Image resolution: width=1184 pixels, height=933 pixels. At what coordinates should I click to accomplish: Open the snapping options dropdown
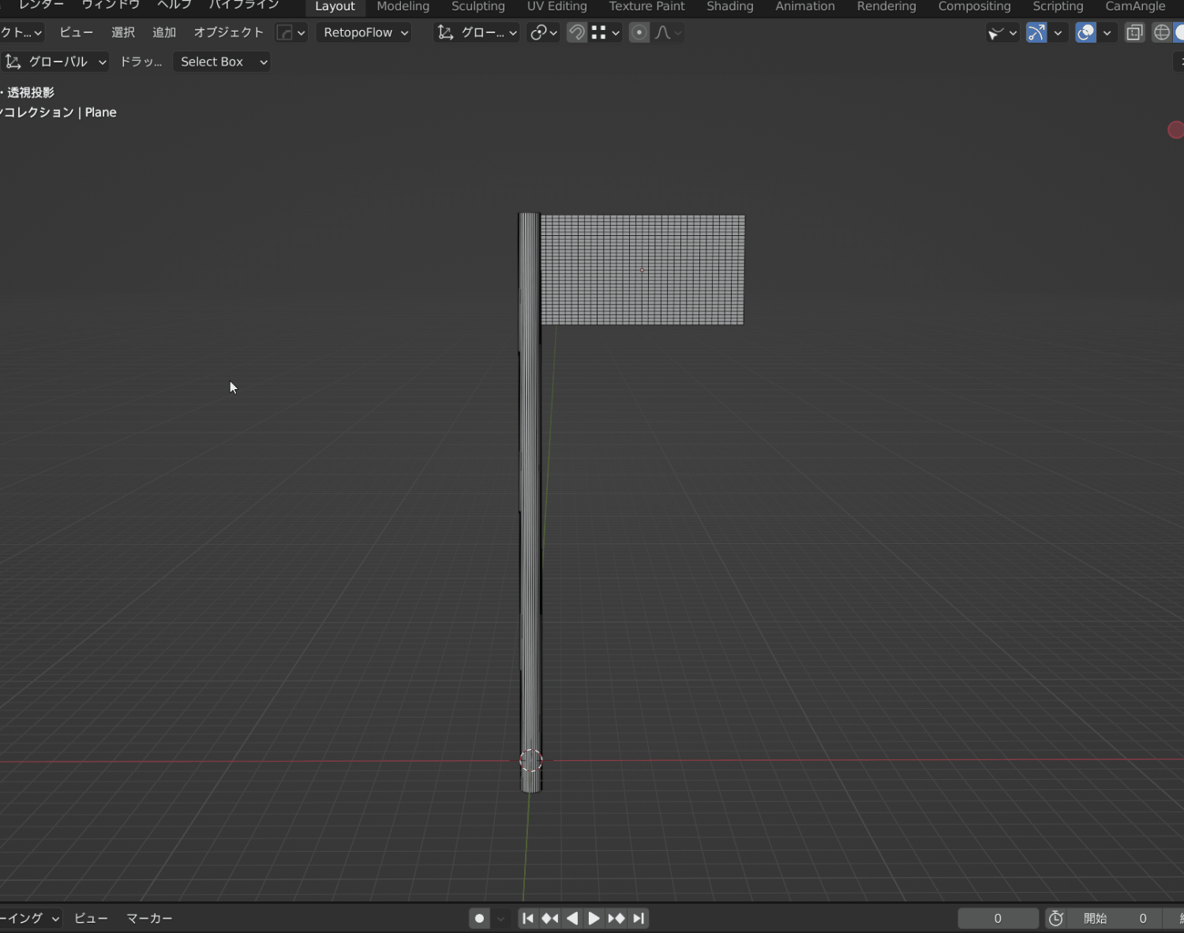pos(606,32)
